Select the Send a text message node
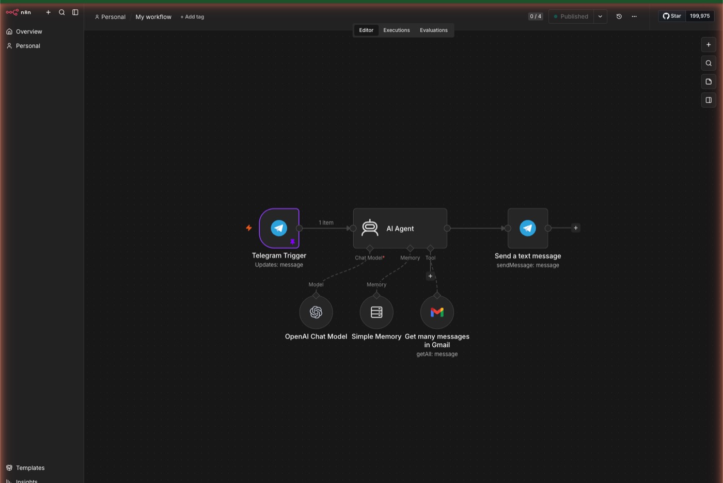The image size is (723, 483). coord(528,228)
